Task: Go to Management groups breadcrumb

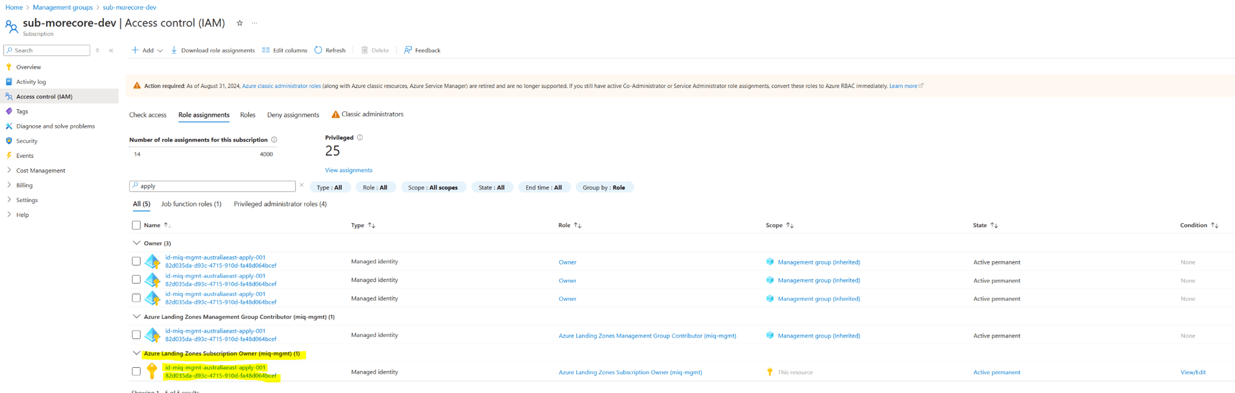Action: pyautogui.click(x=63, y=7)
